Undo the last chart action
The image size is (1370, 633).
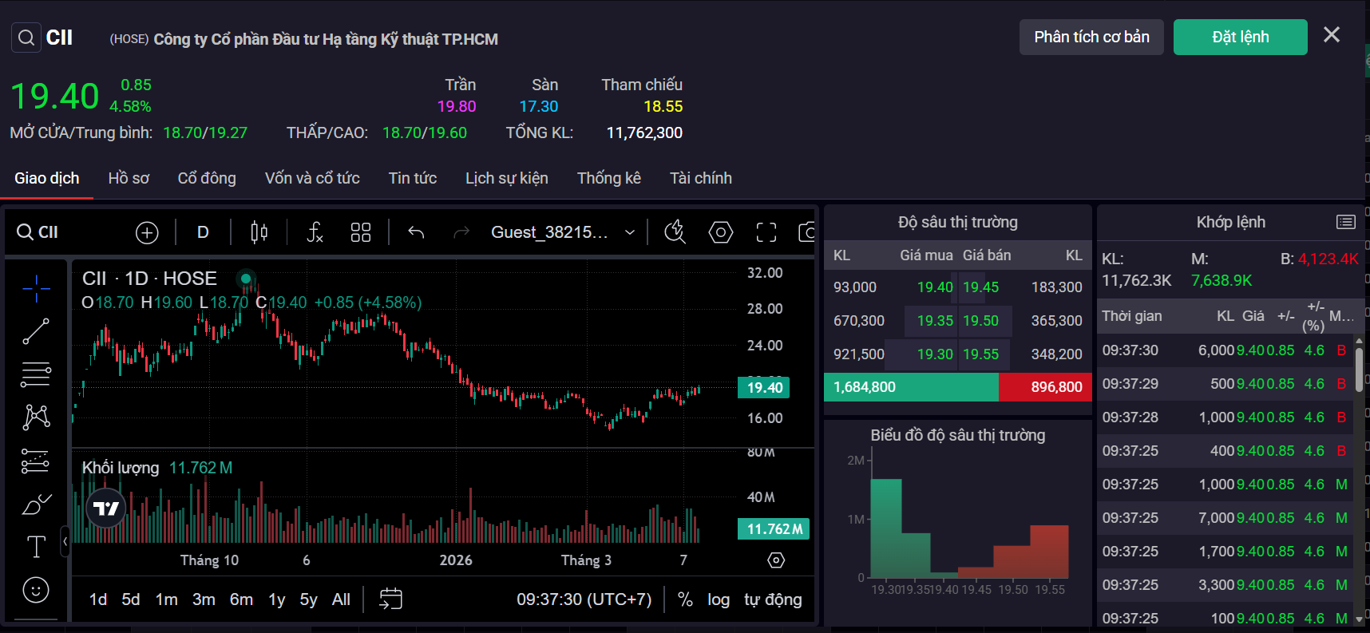pos(416,232)
